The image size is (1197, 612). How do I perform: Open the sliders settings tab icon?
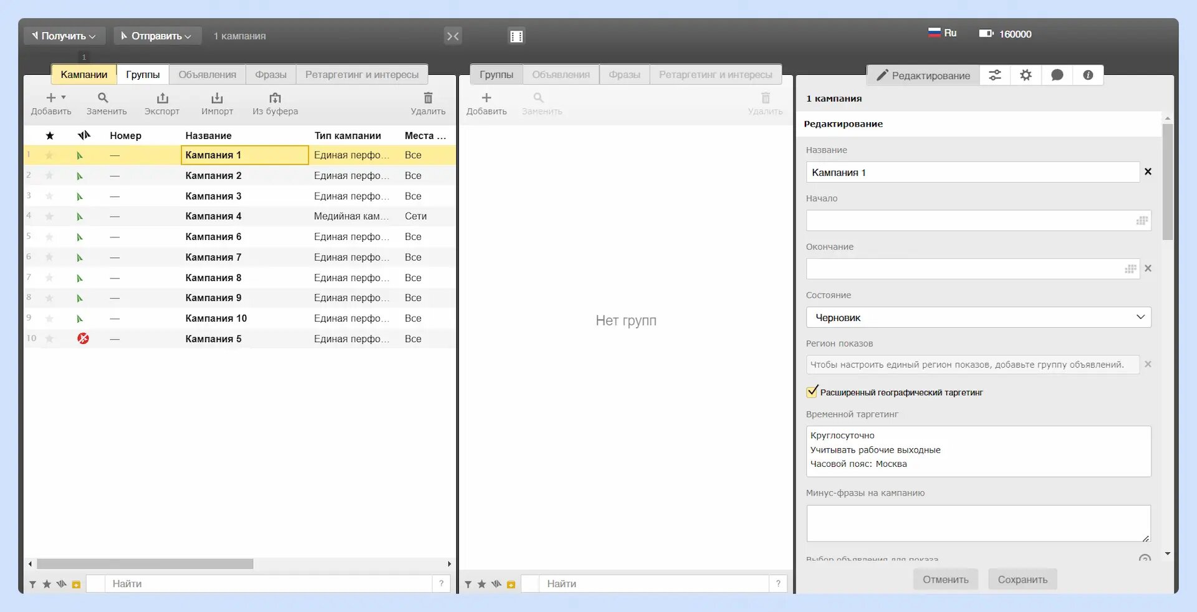pos(995,75)
